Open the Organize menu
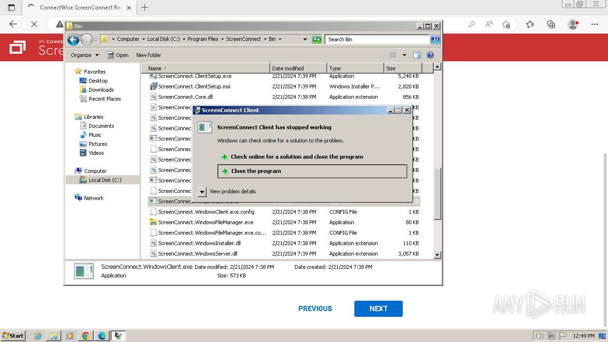 85,55
